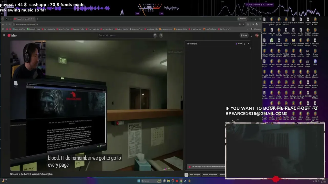Select the visualizer wack desktop file
The width and height of the screenshot is (328, 184).
(308, 53)
